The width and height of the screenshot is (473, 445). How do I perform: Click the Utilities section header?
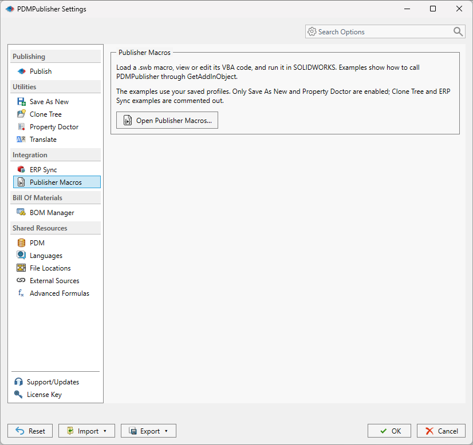point(56,87)
